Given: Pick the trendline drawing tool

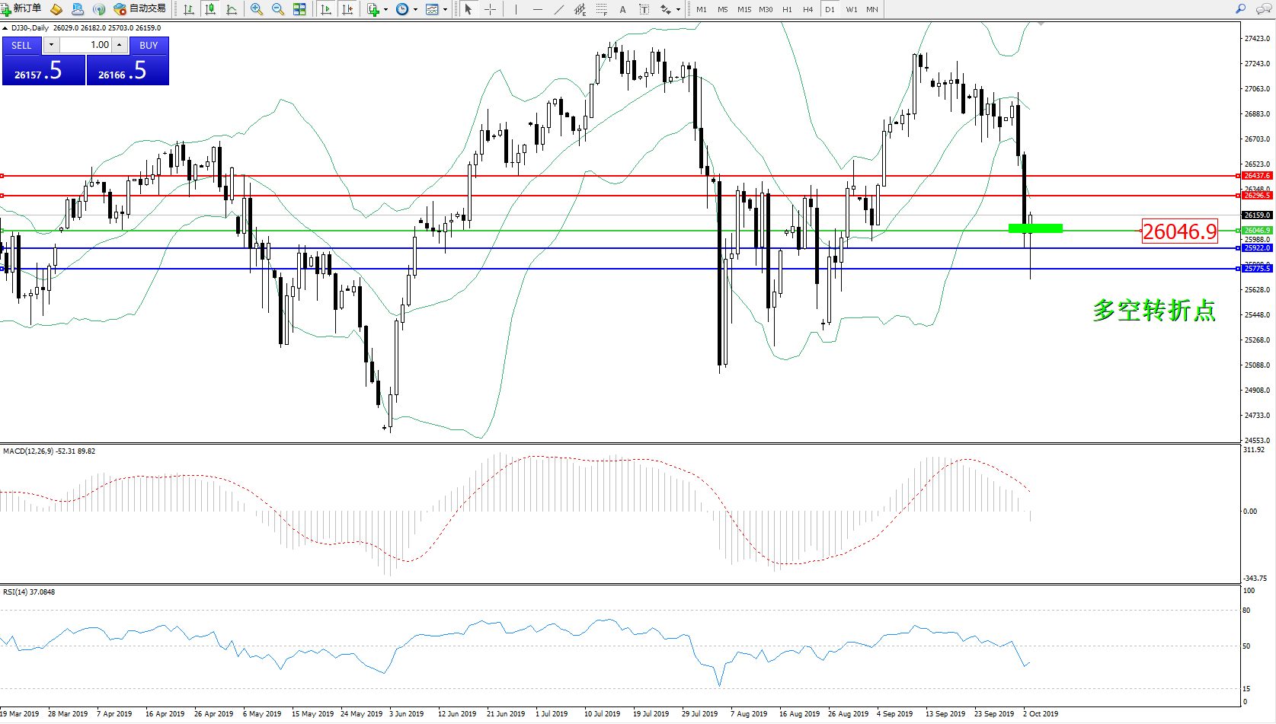Looking at the screenshot, I should click(x=559, y=9).
